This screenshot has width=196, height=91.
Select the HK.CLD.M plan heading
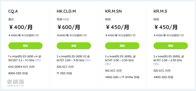tap(66, 11)
